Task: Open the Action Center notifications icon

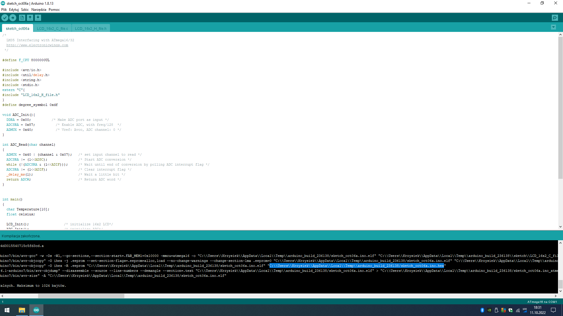Action: (553, 310)
